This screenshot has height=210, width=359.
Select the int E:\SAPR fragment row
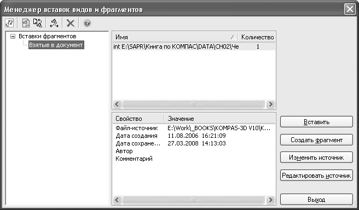[194, 46]
